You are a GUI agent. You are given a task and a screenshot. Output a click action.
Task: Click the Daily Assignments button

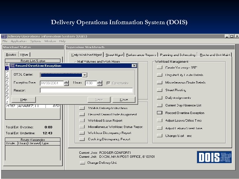tap(160, 97)
